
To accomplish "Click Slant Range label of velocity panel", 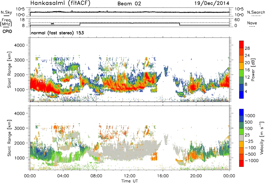I will (9, 138).
